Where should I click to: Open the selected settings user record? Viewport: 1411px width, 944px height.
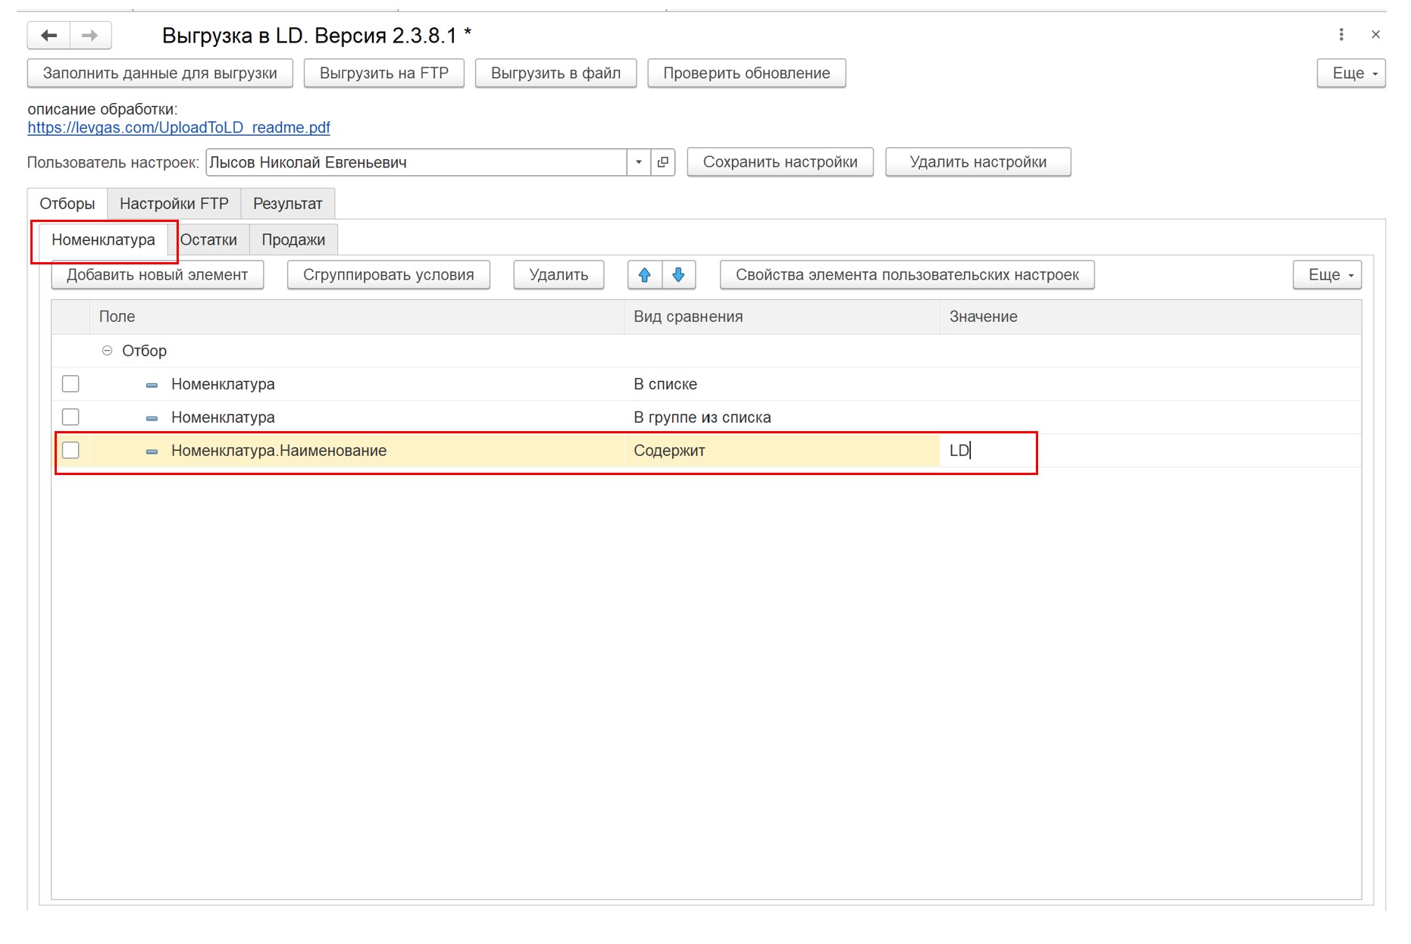(x=663, y=162)
